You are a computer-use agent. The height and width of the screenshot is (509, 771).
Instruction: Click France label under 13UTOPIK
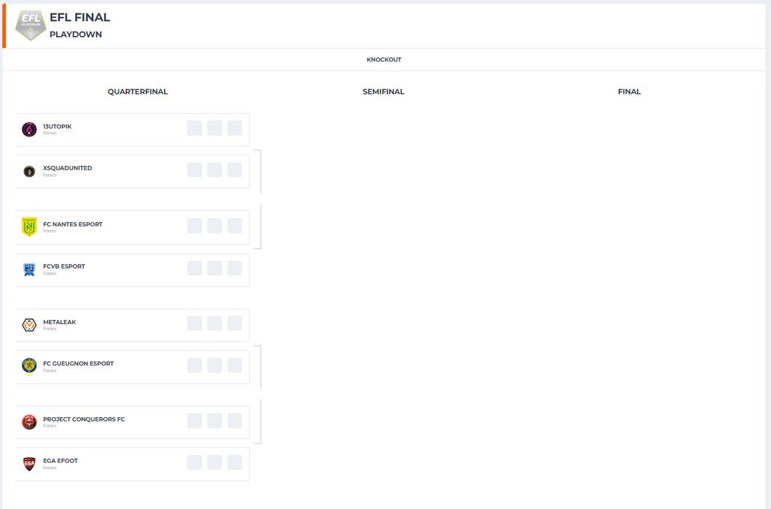coord(49,133)
